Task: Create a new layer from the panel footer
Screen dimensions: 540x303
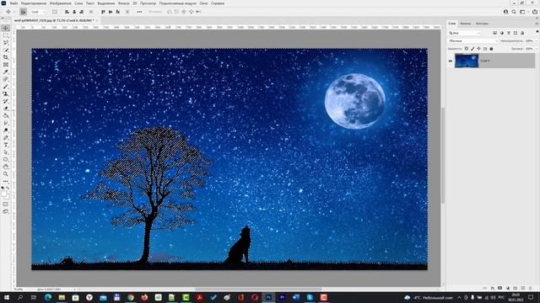Action: point(523,288)
